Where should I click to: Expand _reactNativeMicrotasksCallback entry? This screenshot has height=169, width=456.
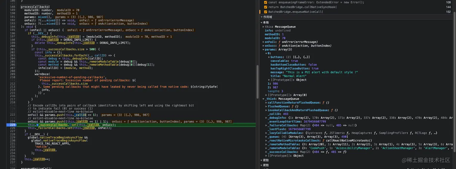266,140
